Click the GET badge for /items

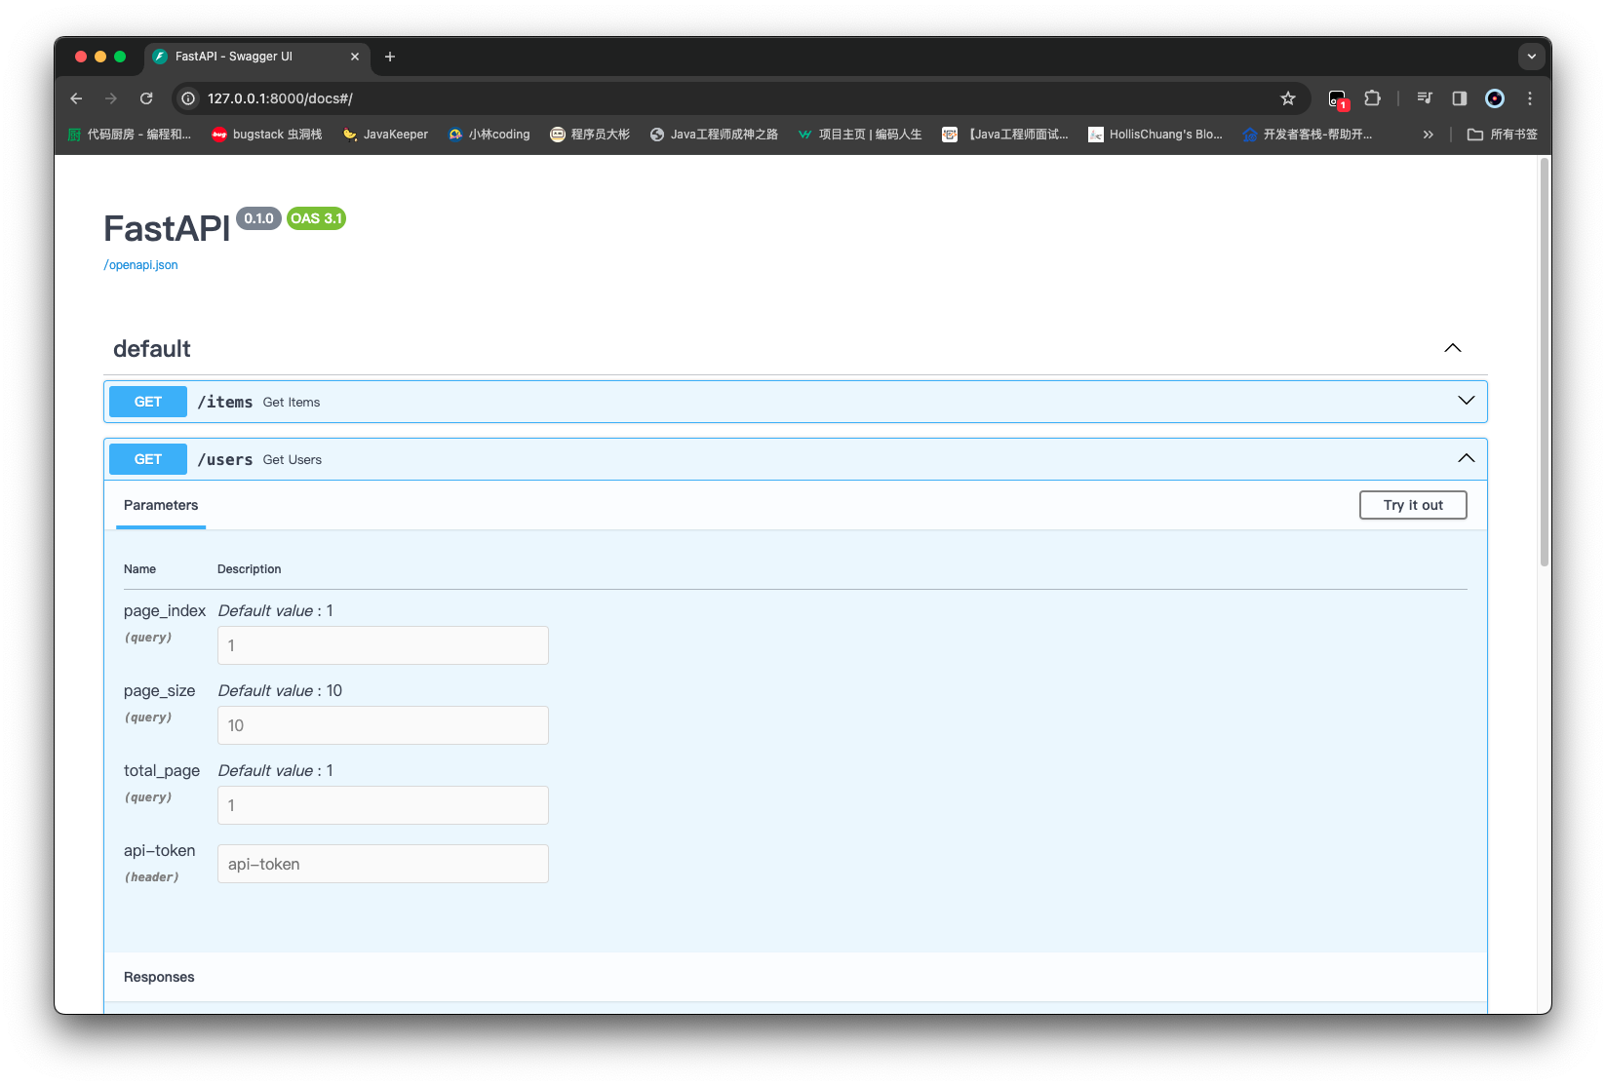[148, 402]
